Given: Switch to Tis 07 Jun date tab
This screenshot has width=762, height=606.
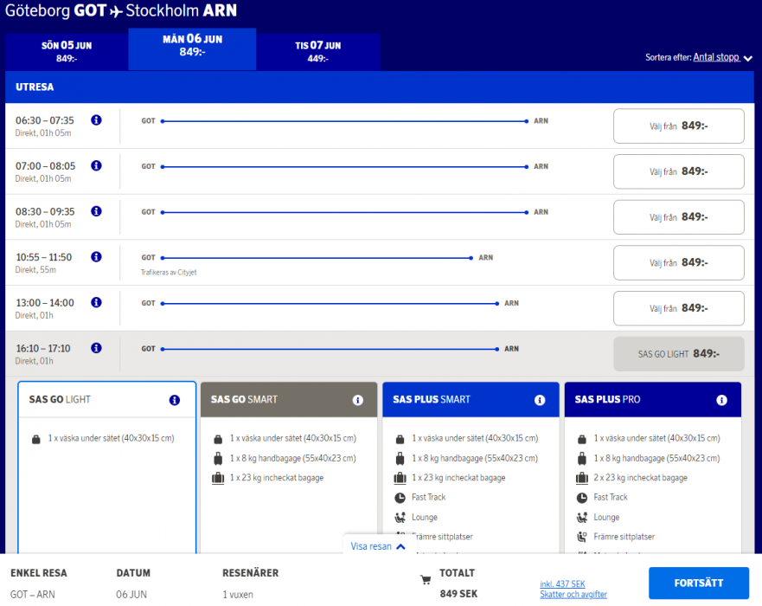Looking at the screenshot, I should [x=317, y=52].
